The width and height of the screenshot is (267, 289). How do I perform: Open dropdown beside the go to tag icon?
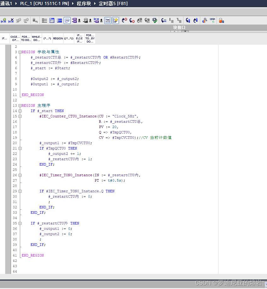point(101,20)
